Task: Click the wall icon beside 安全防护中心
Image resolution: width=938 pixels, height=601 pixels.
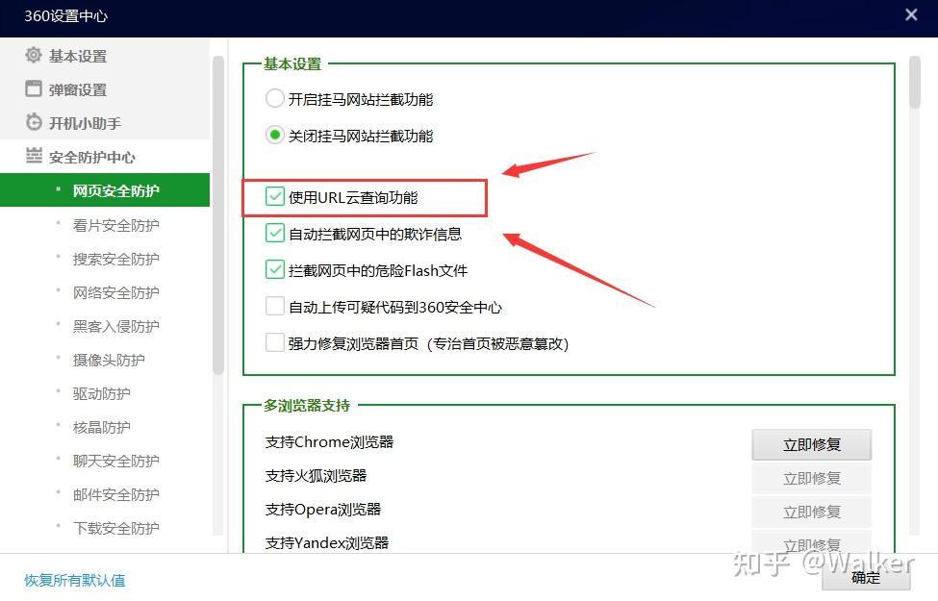Action: (x=34, y=156)
